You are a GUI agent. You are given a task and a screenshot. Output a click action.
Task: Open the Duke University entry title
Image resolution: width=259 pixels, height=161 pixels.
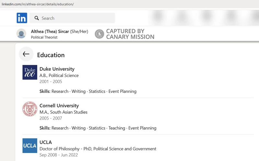(57, 69)
